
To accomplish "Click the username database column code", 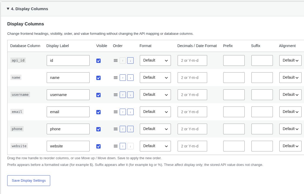I will (20, 94).
